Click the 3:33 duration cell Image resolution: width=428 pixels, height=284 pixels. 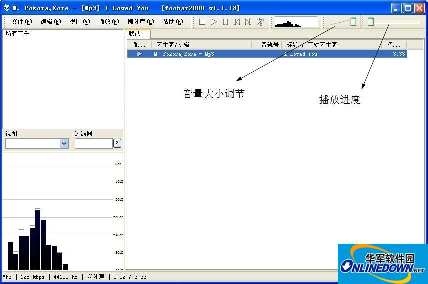pyautogui.click(x=399, y=54)
